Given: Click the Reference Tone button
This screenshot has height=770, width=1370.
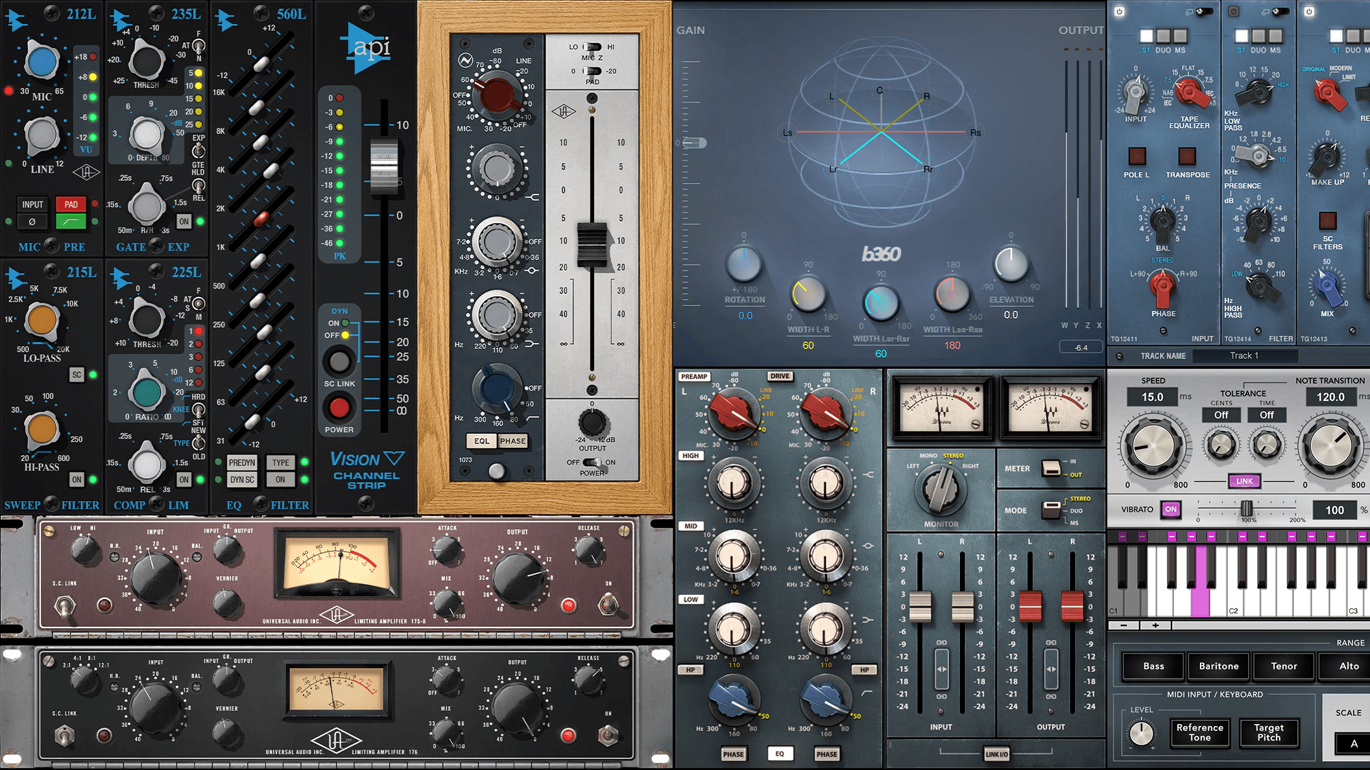Looking at the screenshot, I should point(1200,733).
